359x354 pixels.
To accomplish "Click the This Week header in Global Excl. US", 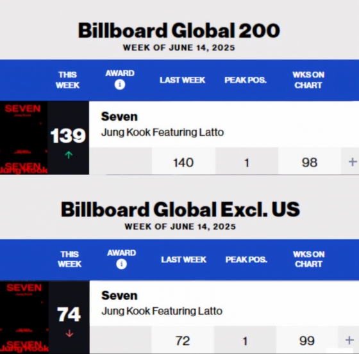I will [69, 259].
